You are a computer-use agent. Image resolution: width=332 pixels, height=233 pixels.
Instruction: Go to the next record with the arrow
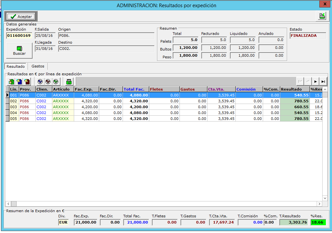point(315,81)
